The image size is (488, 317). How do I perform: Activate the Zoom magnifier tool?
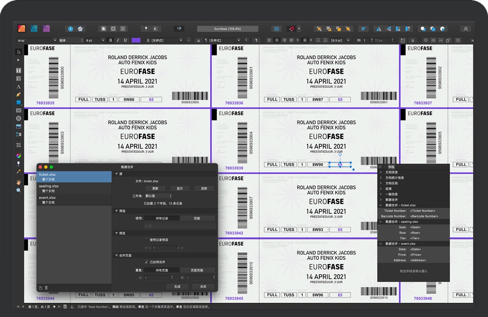19,190
